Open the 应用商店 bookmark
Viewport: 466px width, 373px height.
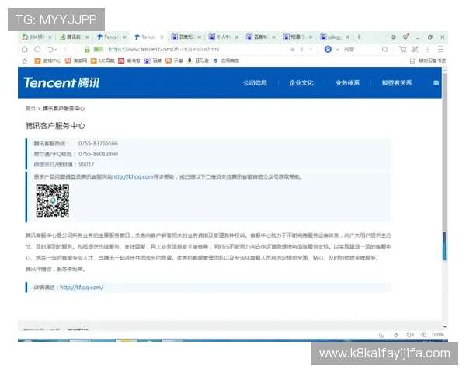click(226, 61)
